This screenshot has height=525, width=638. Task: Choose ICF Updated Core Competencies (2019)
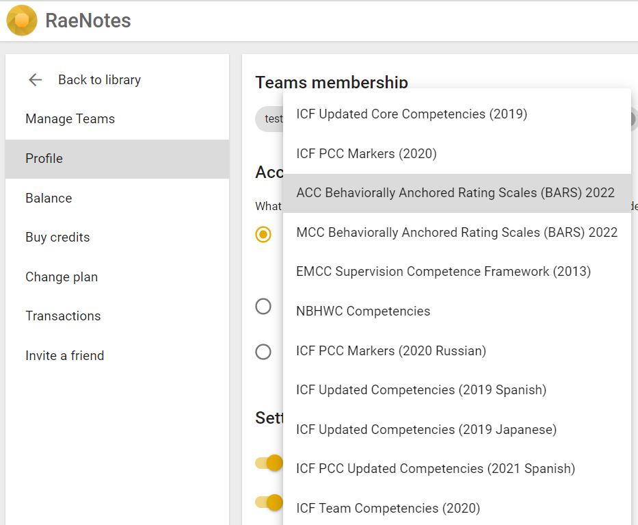(457, 114)
